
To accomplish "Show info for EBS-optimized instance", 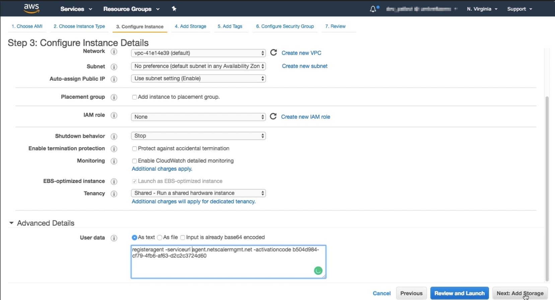I will click(x=114, y=181).
